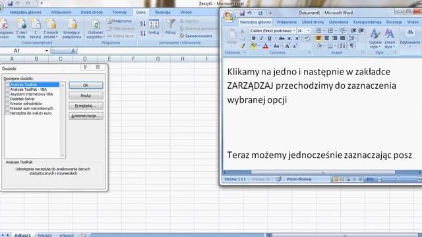Screen dimensions: 422x237
Task: Click OK in Dodatki dialog
Action: [x=86, y=85]
